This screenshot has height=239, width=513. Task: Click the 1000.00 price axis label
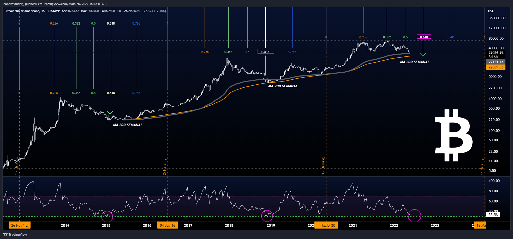pos(495,99)
